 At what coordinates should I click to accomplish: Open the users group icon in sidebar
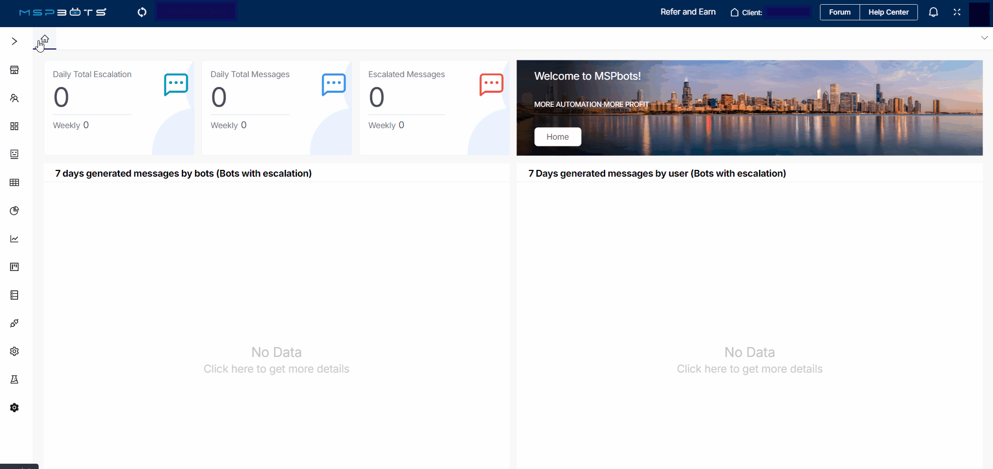point(15,98)
